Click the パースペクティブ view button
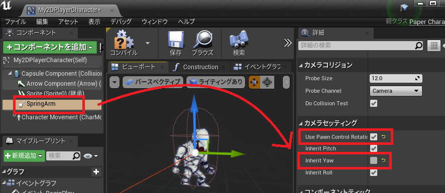The image size is (445, 193). coord(153,82)
